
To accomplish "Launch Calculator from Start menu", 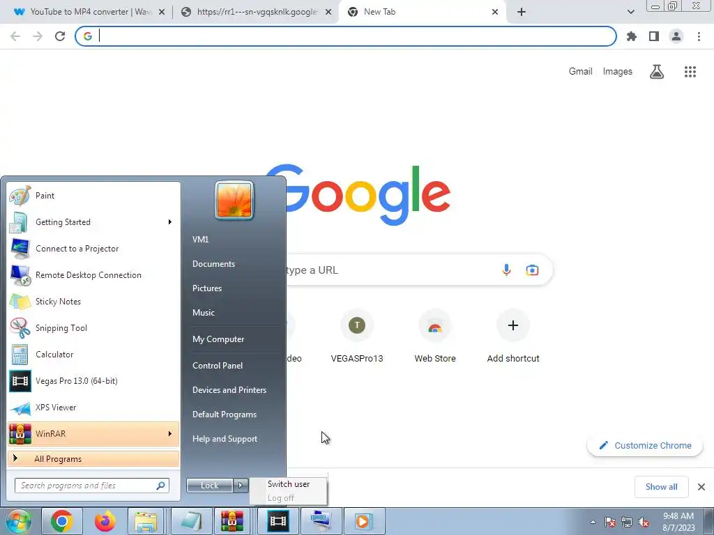I will 93,355.
